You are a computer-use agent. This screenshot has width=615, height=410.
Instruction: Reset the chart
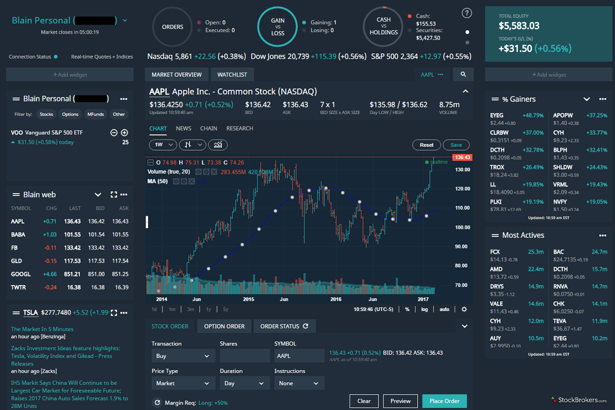coord(426,145)
